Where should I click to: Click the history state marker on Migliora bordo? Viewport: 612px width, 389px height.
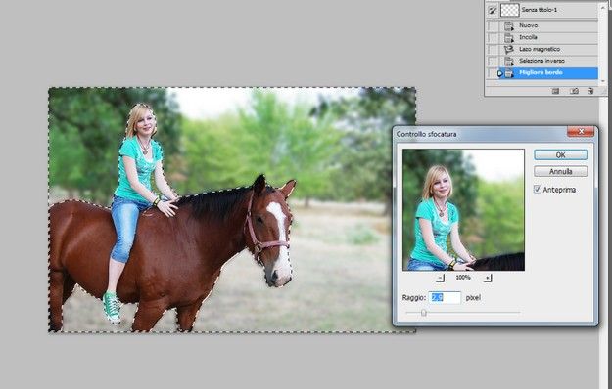pos(500,73)
